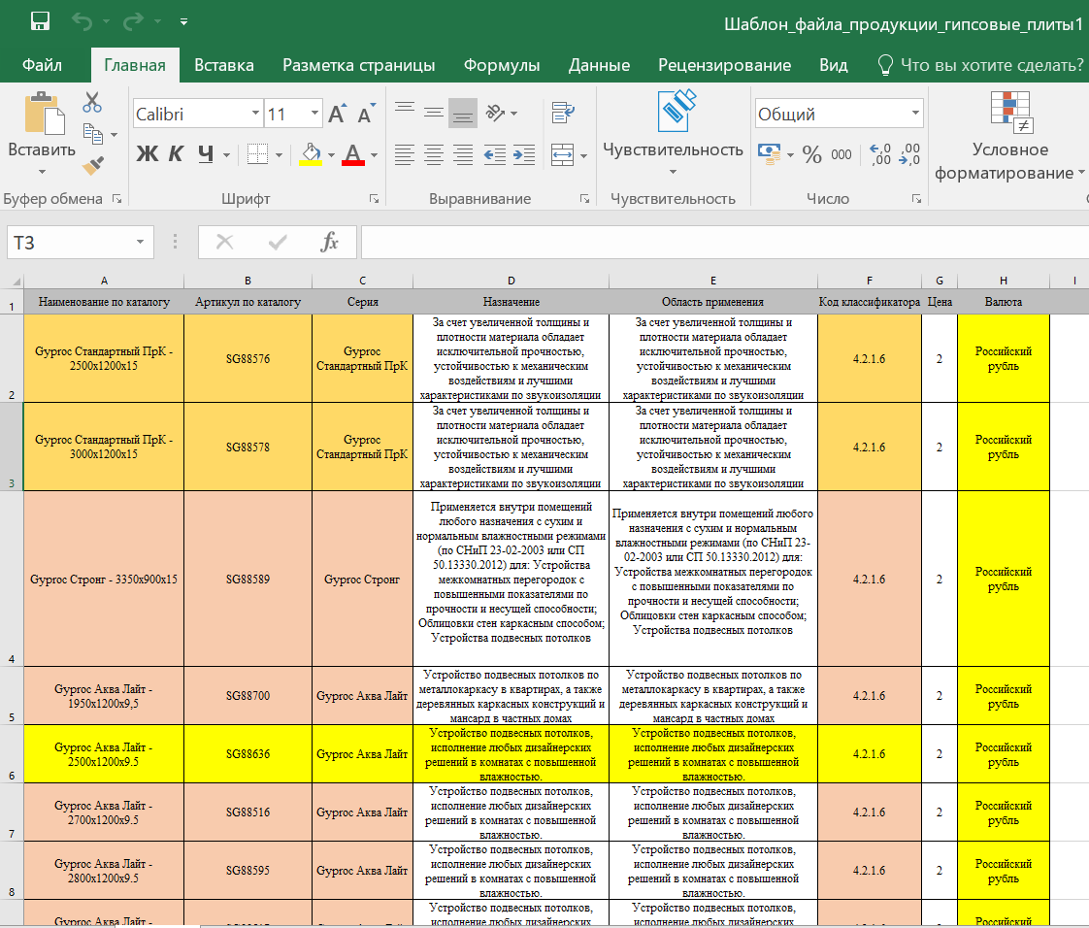1089x928 pixels.
Task: Open the Name Box dropdown arrow
Action: (141, 243)
